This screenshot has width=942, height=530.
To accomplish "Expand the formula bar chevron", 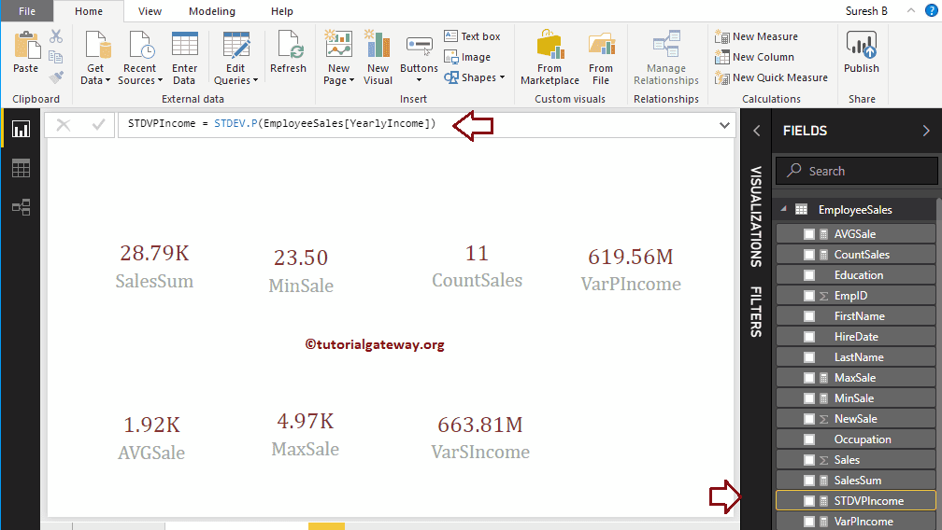I will (x=724, y=125).
